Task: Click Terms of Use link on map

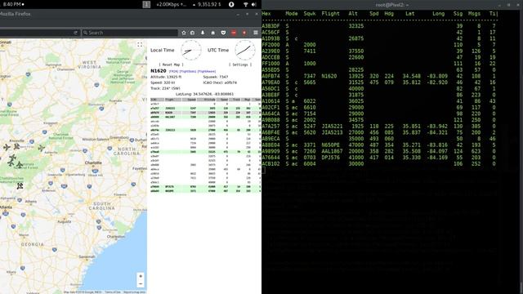Action: 113,292
